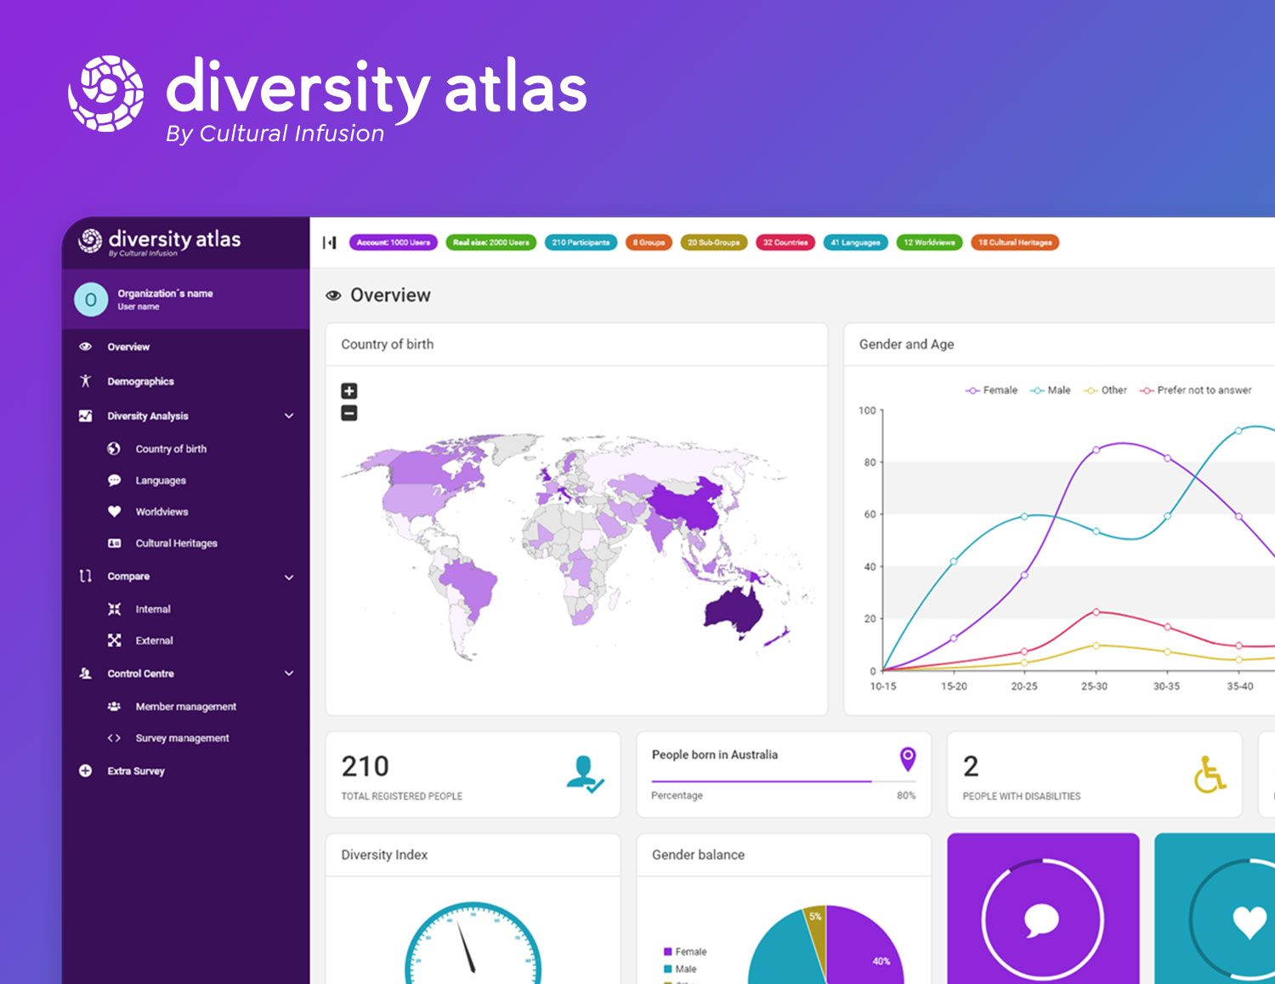Toggle the Male series in chart legend
The width and height of the screenshot is (1275, 984).
coord(1051,390)
